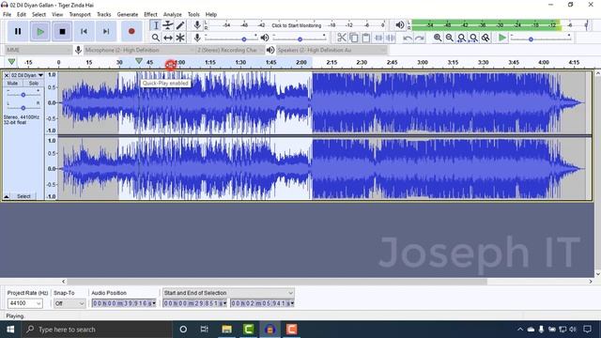Adjust the track pan slider

click(23, 108)
